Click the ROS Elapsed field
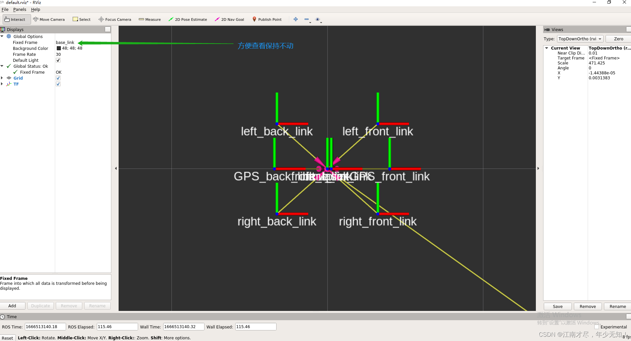The image size is (631, 341). coord(117,327)
